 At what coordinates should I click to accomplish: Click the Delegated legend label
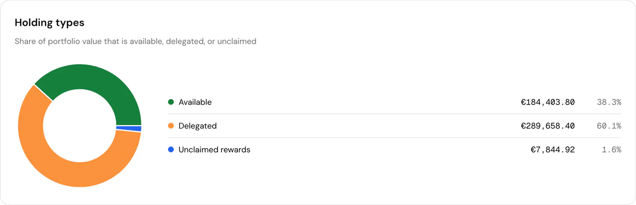(197, 126)
